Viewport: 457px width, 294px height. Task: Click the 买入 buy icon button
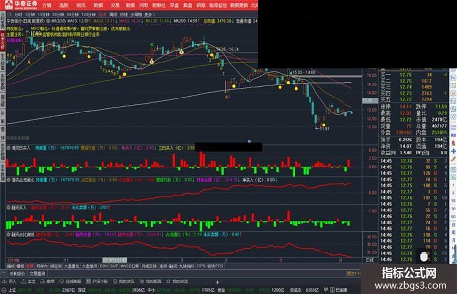click(9, 281)
